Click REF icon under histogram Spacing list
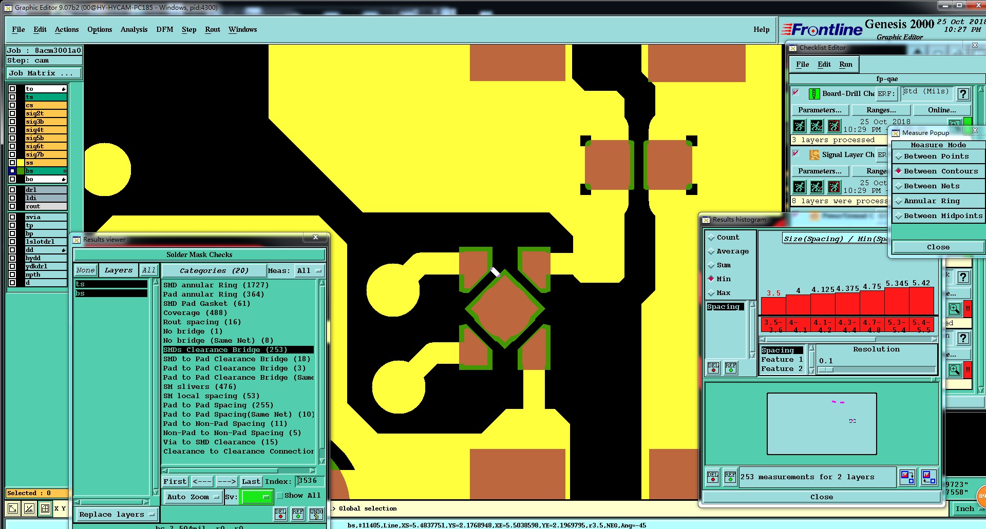Viewport: 986px width, 529px height. click(731, 368)
